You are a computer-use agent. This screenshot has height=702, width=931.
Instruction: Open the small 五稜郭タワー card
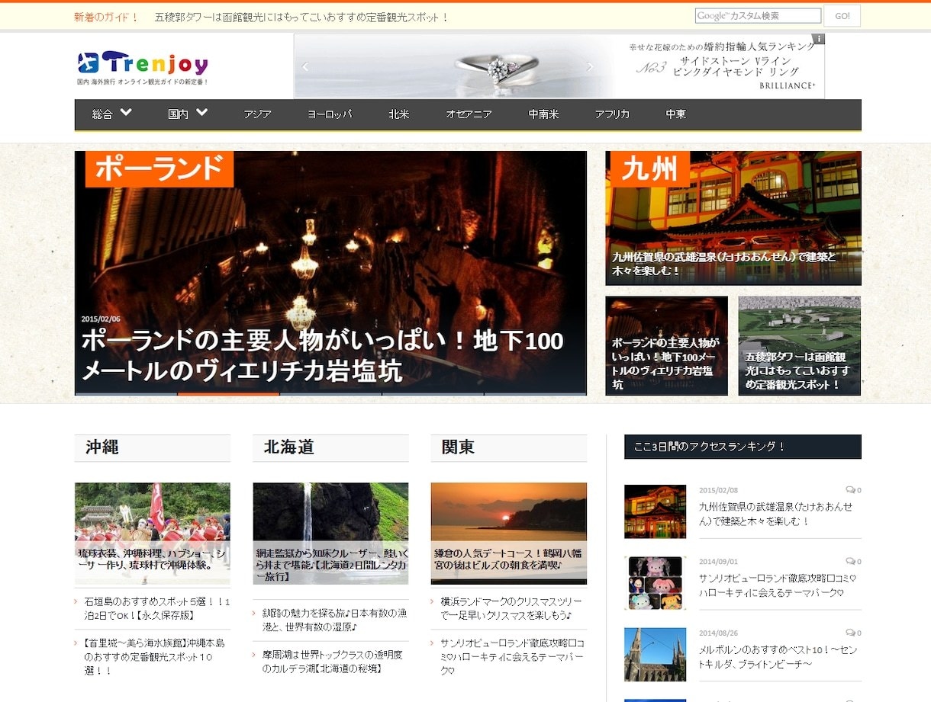(799, 346)
